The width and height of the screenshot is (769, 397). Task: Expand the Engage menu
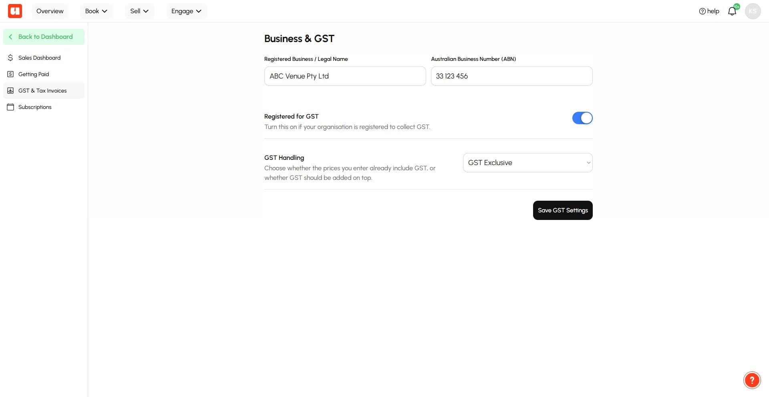187,11
